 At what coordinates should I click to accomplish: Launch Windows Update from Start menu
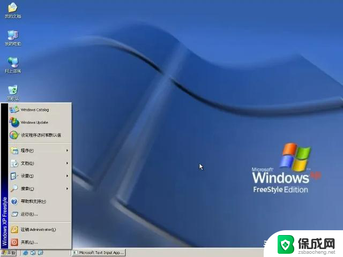pyautogui.click(x=40, y=123)
